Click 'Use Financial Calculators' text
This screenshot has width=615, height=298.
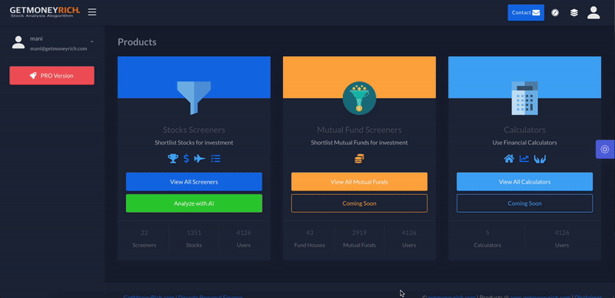tap(524, 143)
